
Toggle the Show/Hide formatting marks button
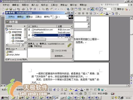click(101, 9)
